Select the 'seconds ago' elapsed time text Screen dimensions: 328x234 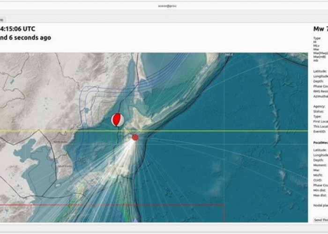coord(32,37)
